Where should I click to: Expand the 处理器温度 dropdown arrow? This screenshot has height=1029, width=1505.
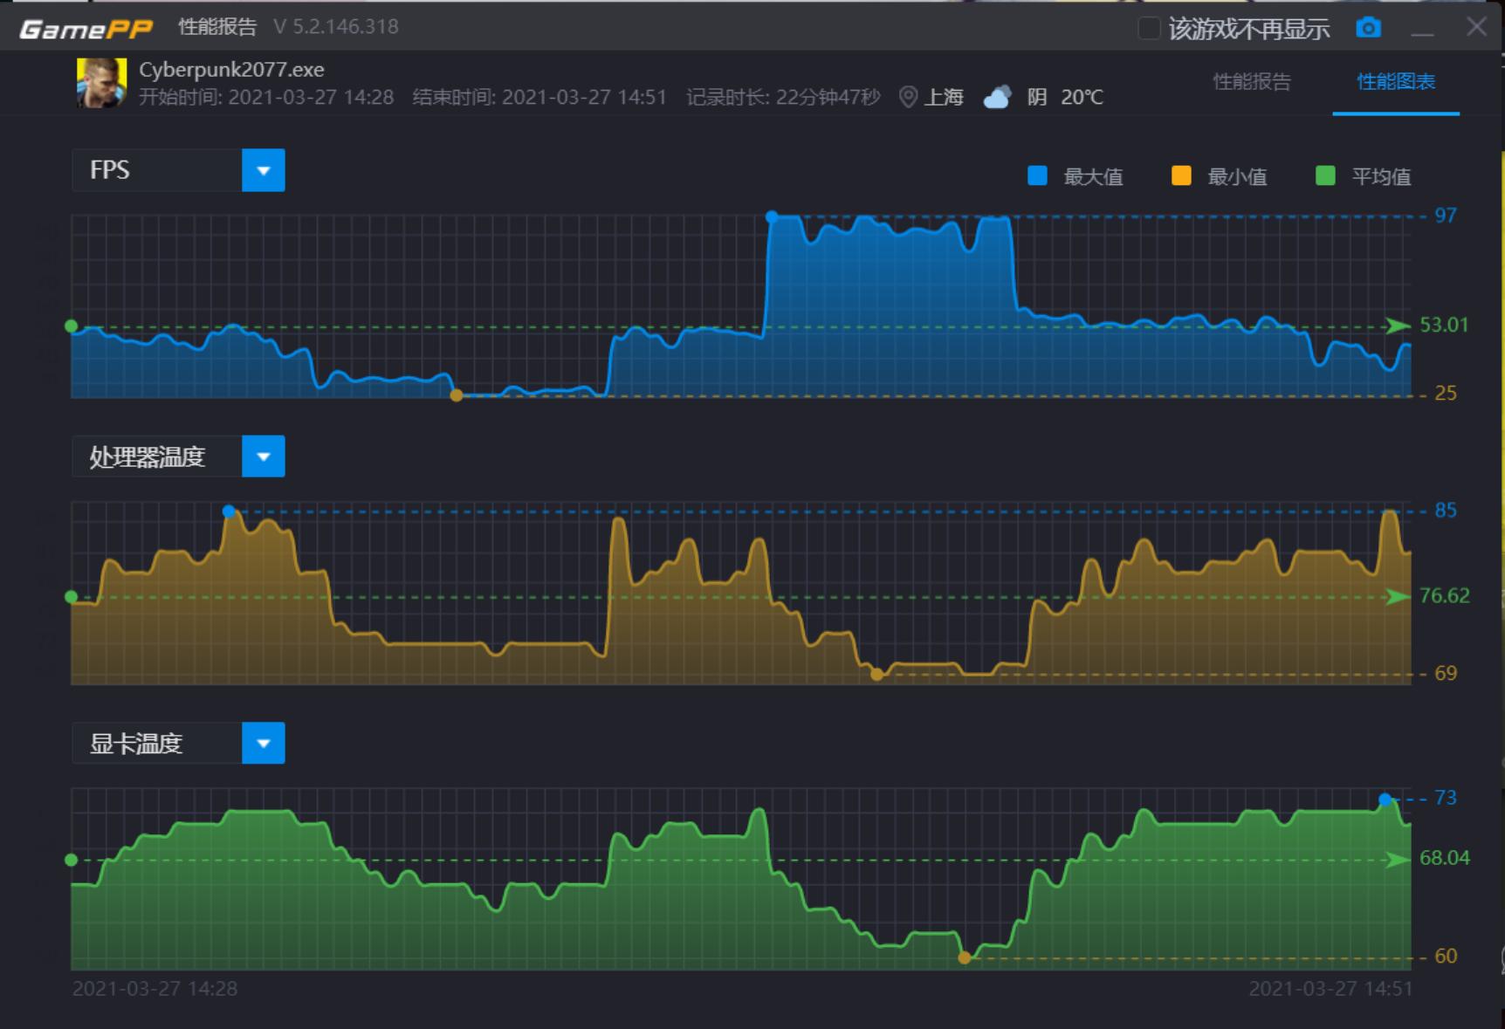[264, 456]
